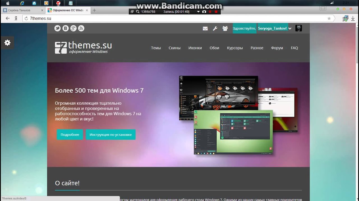Click the "О сайте!" heading
The width and height of the screenshot is (359, 201).
pyautogui.click(x=67, y=183)
